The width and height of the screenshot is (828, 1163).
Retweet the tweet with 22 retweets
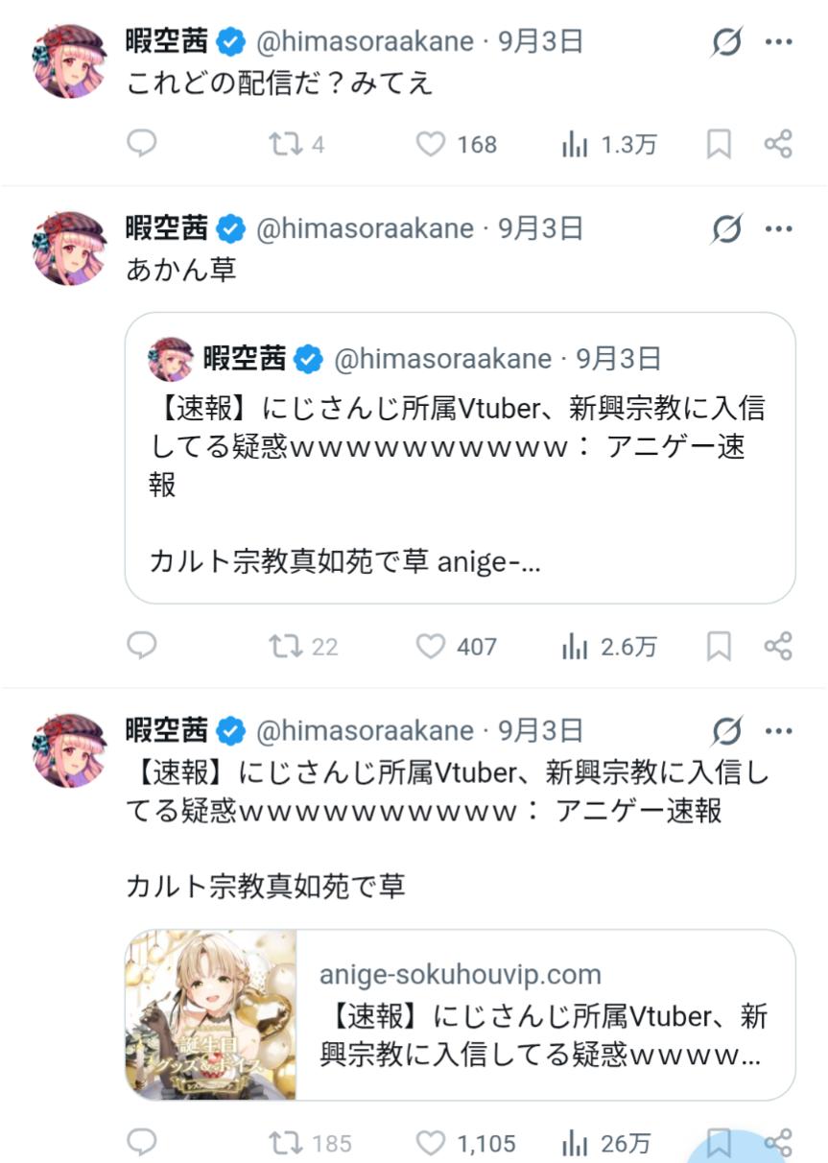[303, 647]
